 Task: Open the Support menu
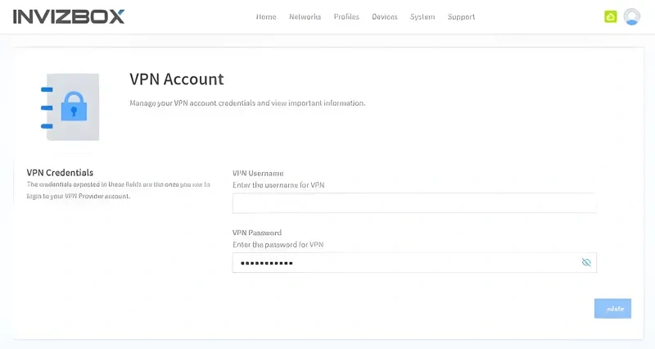[x=461, y=16]
